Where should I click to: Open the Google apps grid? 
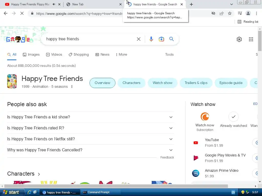pyautogui.click(x=251, y=39)
